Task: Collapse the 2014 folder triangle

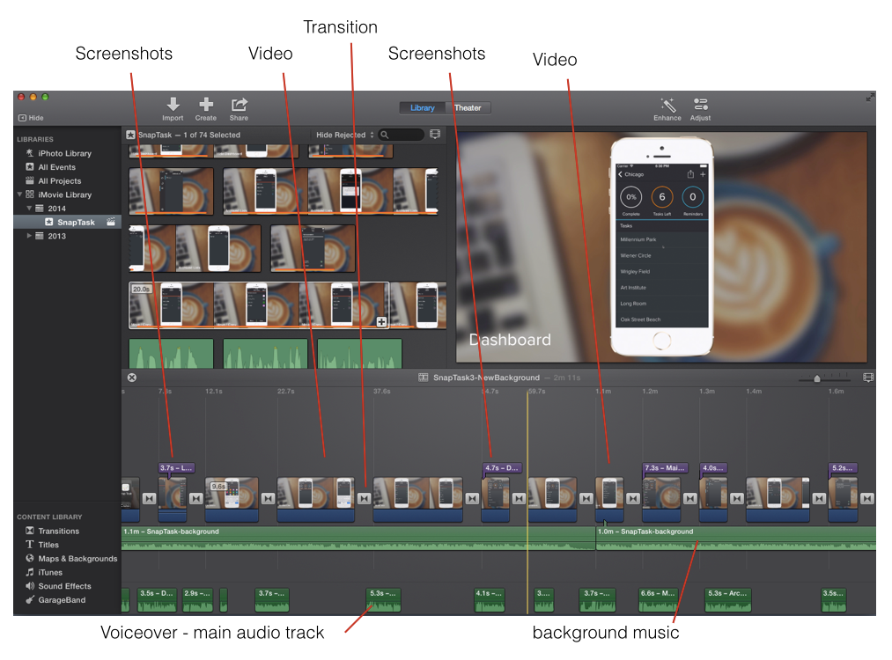Action: (x=29, y=208)
